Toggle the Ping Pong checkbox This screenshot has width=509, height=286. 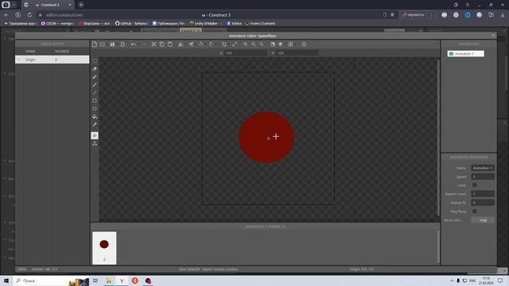click(x=474, y=211)
